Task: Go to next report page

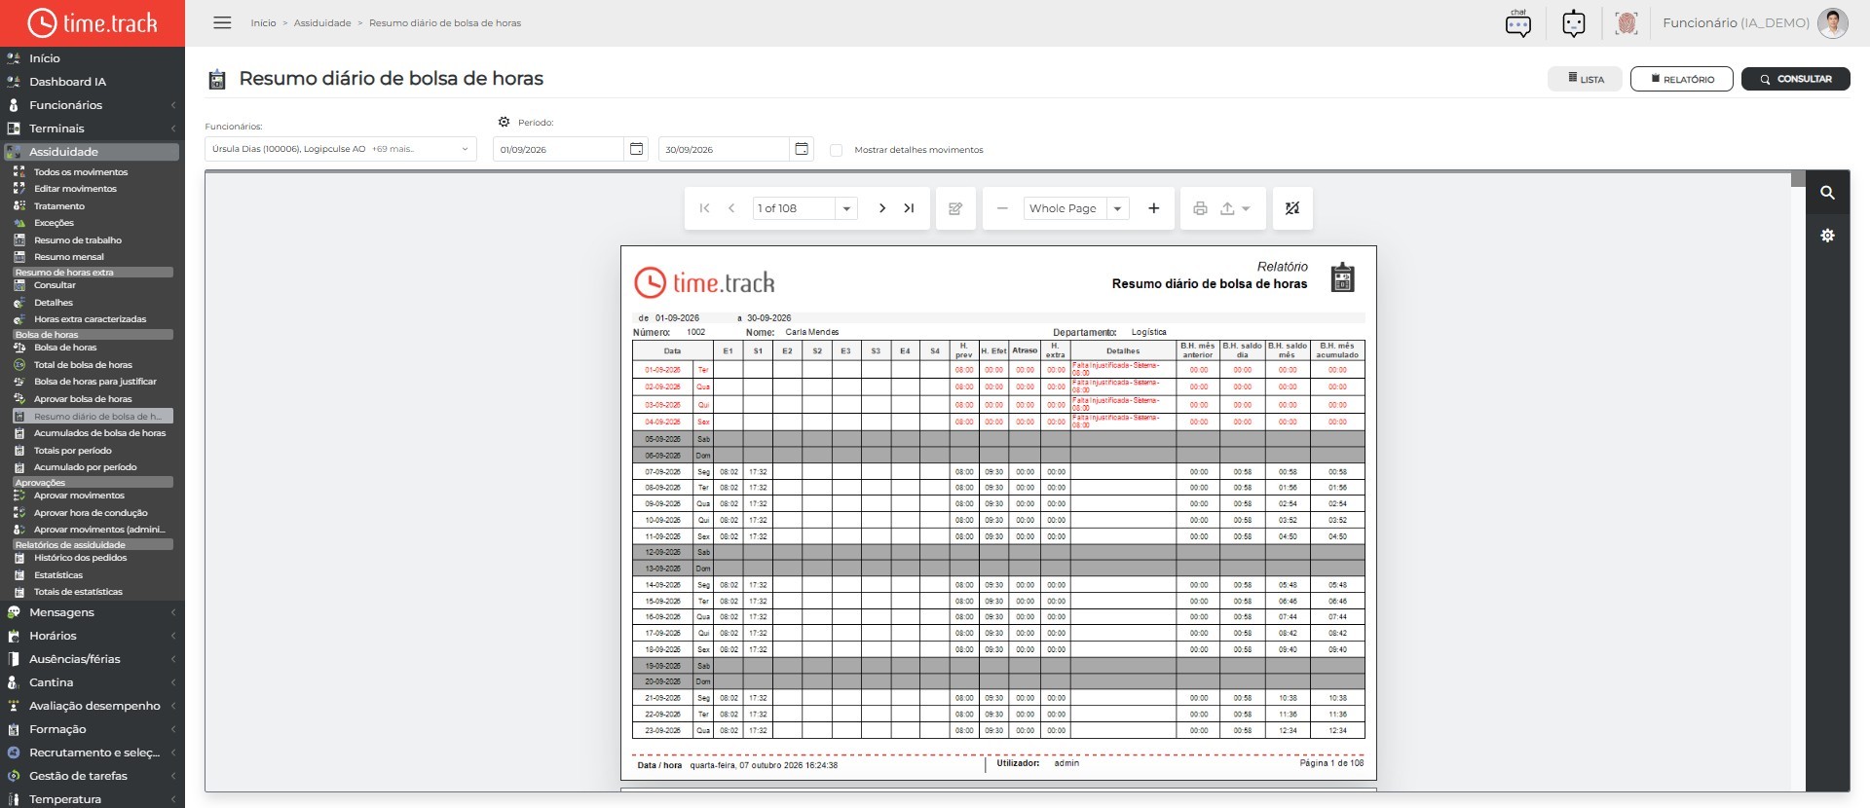Action: tap(882, 208)
